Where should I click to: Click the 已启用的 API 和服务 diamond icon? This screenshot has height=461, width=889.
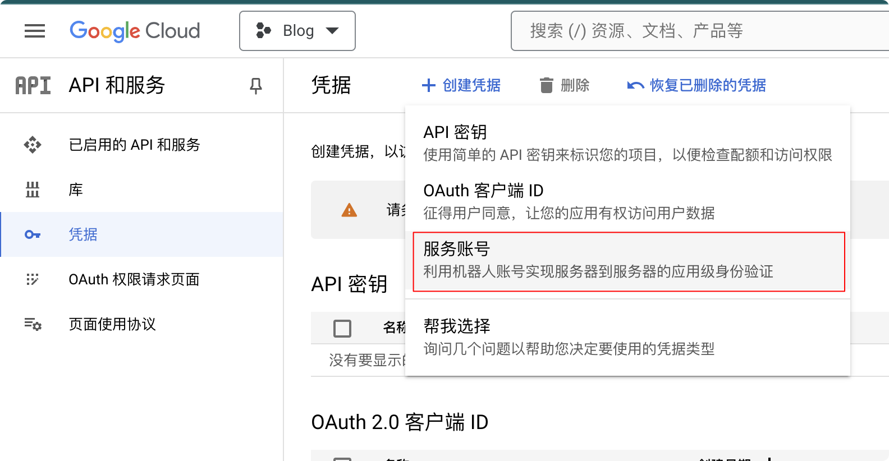[33, 145]
